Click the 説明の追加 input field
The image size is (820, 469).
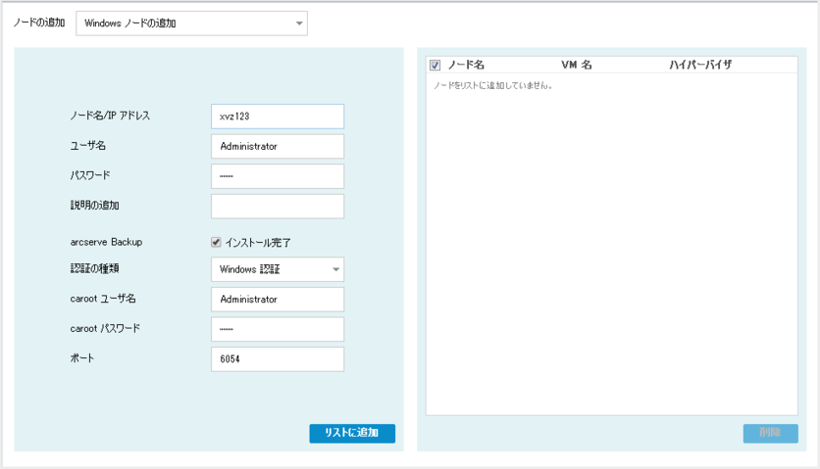[x=278, y=207]
